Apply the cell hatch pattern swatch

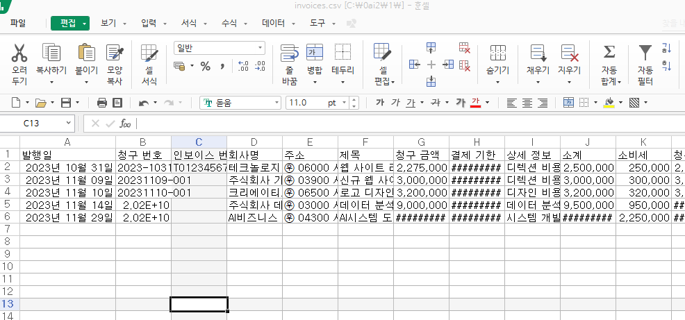pos(634,103)
